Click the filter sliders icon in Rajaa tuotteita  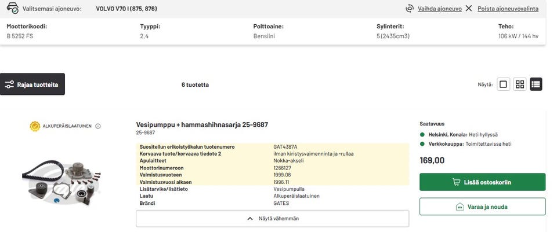point(9,84)
